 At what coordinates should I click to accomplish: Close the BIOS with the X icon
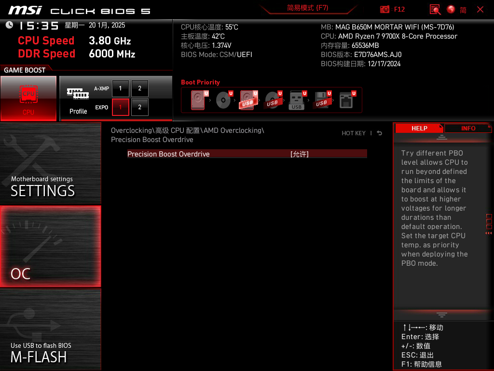tap(480, 10)
